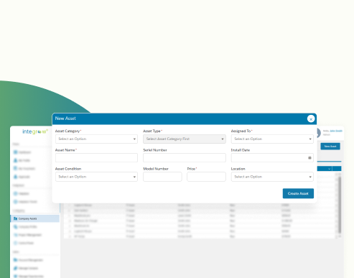Click into the Serial Number field
354x278 pixels.
(x=185, y=158)
